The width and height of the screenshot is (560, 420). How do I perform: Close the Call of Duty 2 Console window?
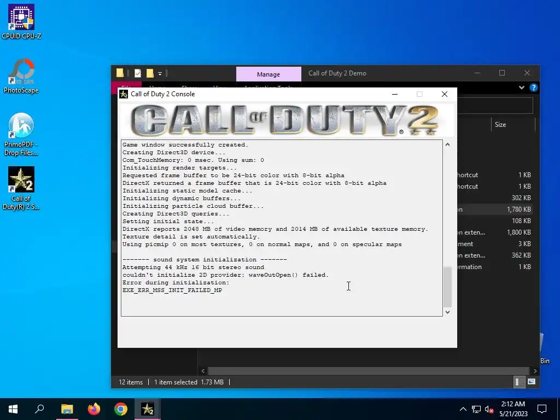(444, 94)
